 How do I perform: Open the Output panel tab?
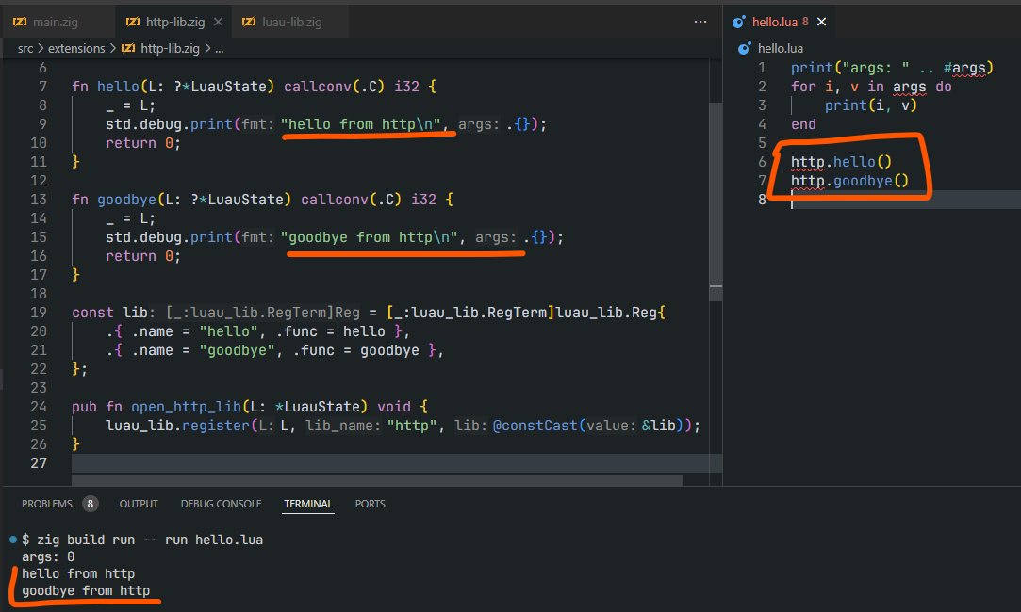[139, 504]
